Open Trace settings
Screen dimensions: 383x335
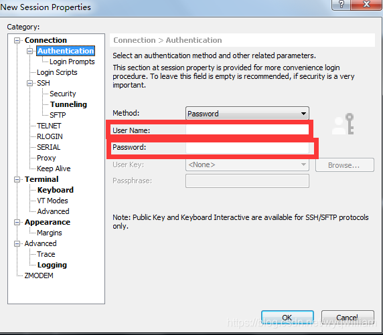[46, 254]
